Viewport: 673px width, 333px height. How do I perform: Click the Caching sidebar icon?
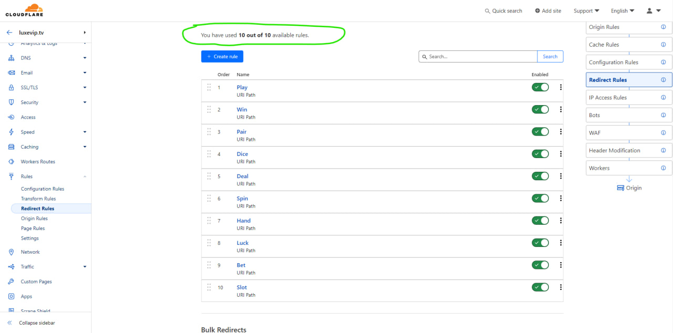11,147
